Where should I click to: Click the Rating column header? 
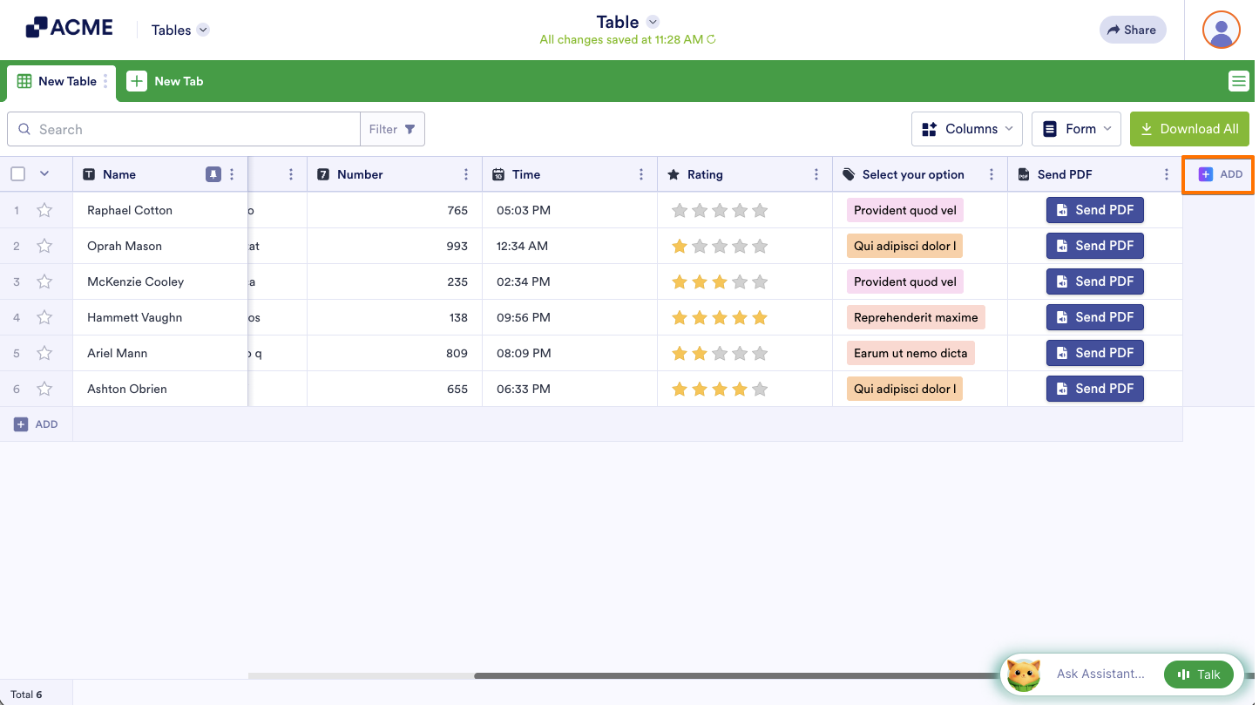745,174
